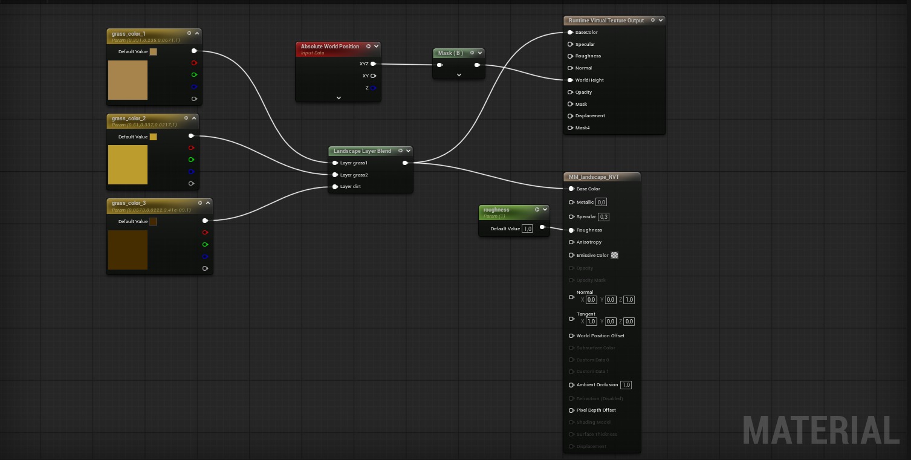This screenshot has height=460, width=911.
Task: Click the Tangent X value field
Action: 591,322
